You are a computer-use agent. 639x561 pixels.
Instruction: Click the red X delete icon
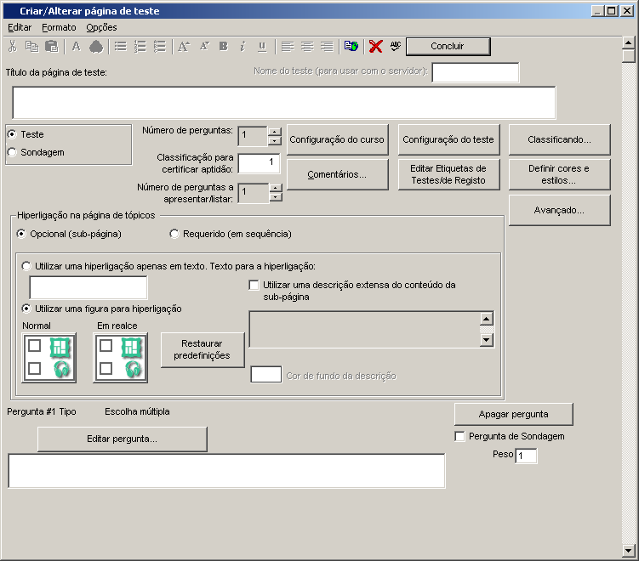375,47
